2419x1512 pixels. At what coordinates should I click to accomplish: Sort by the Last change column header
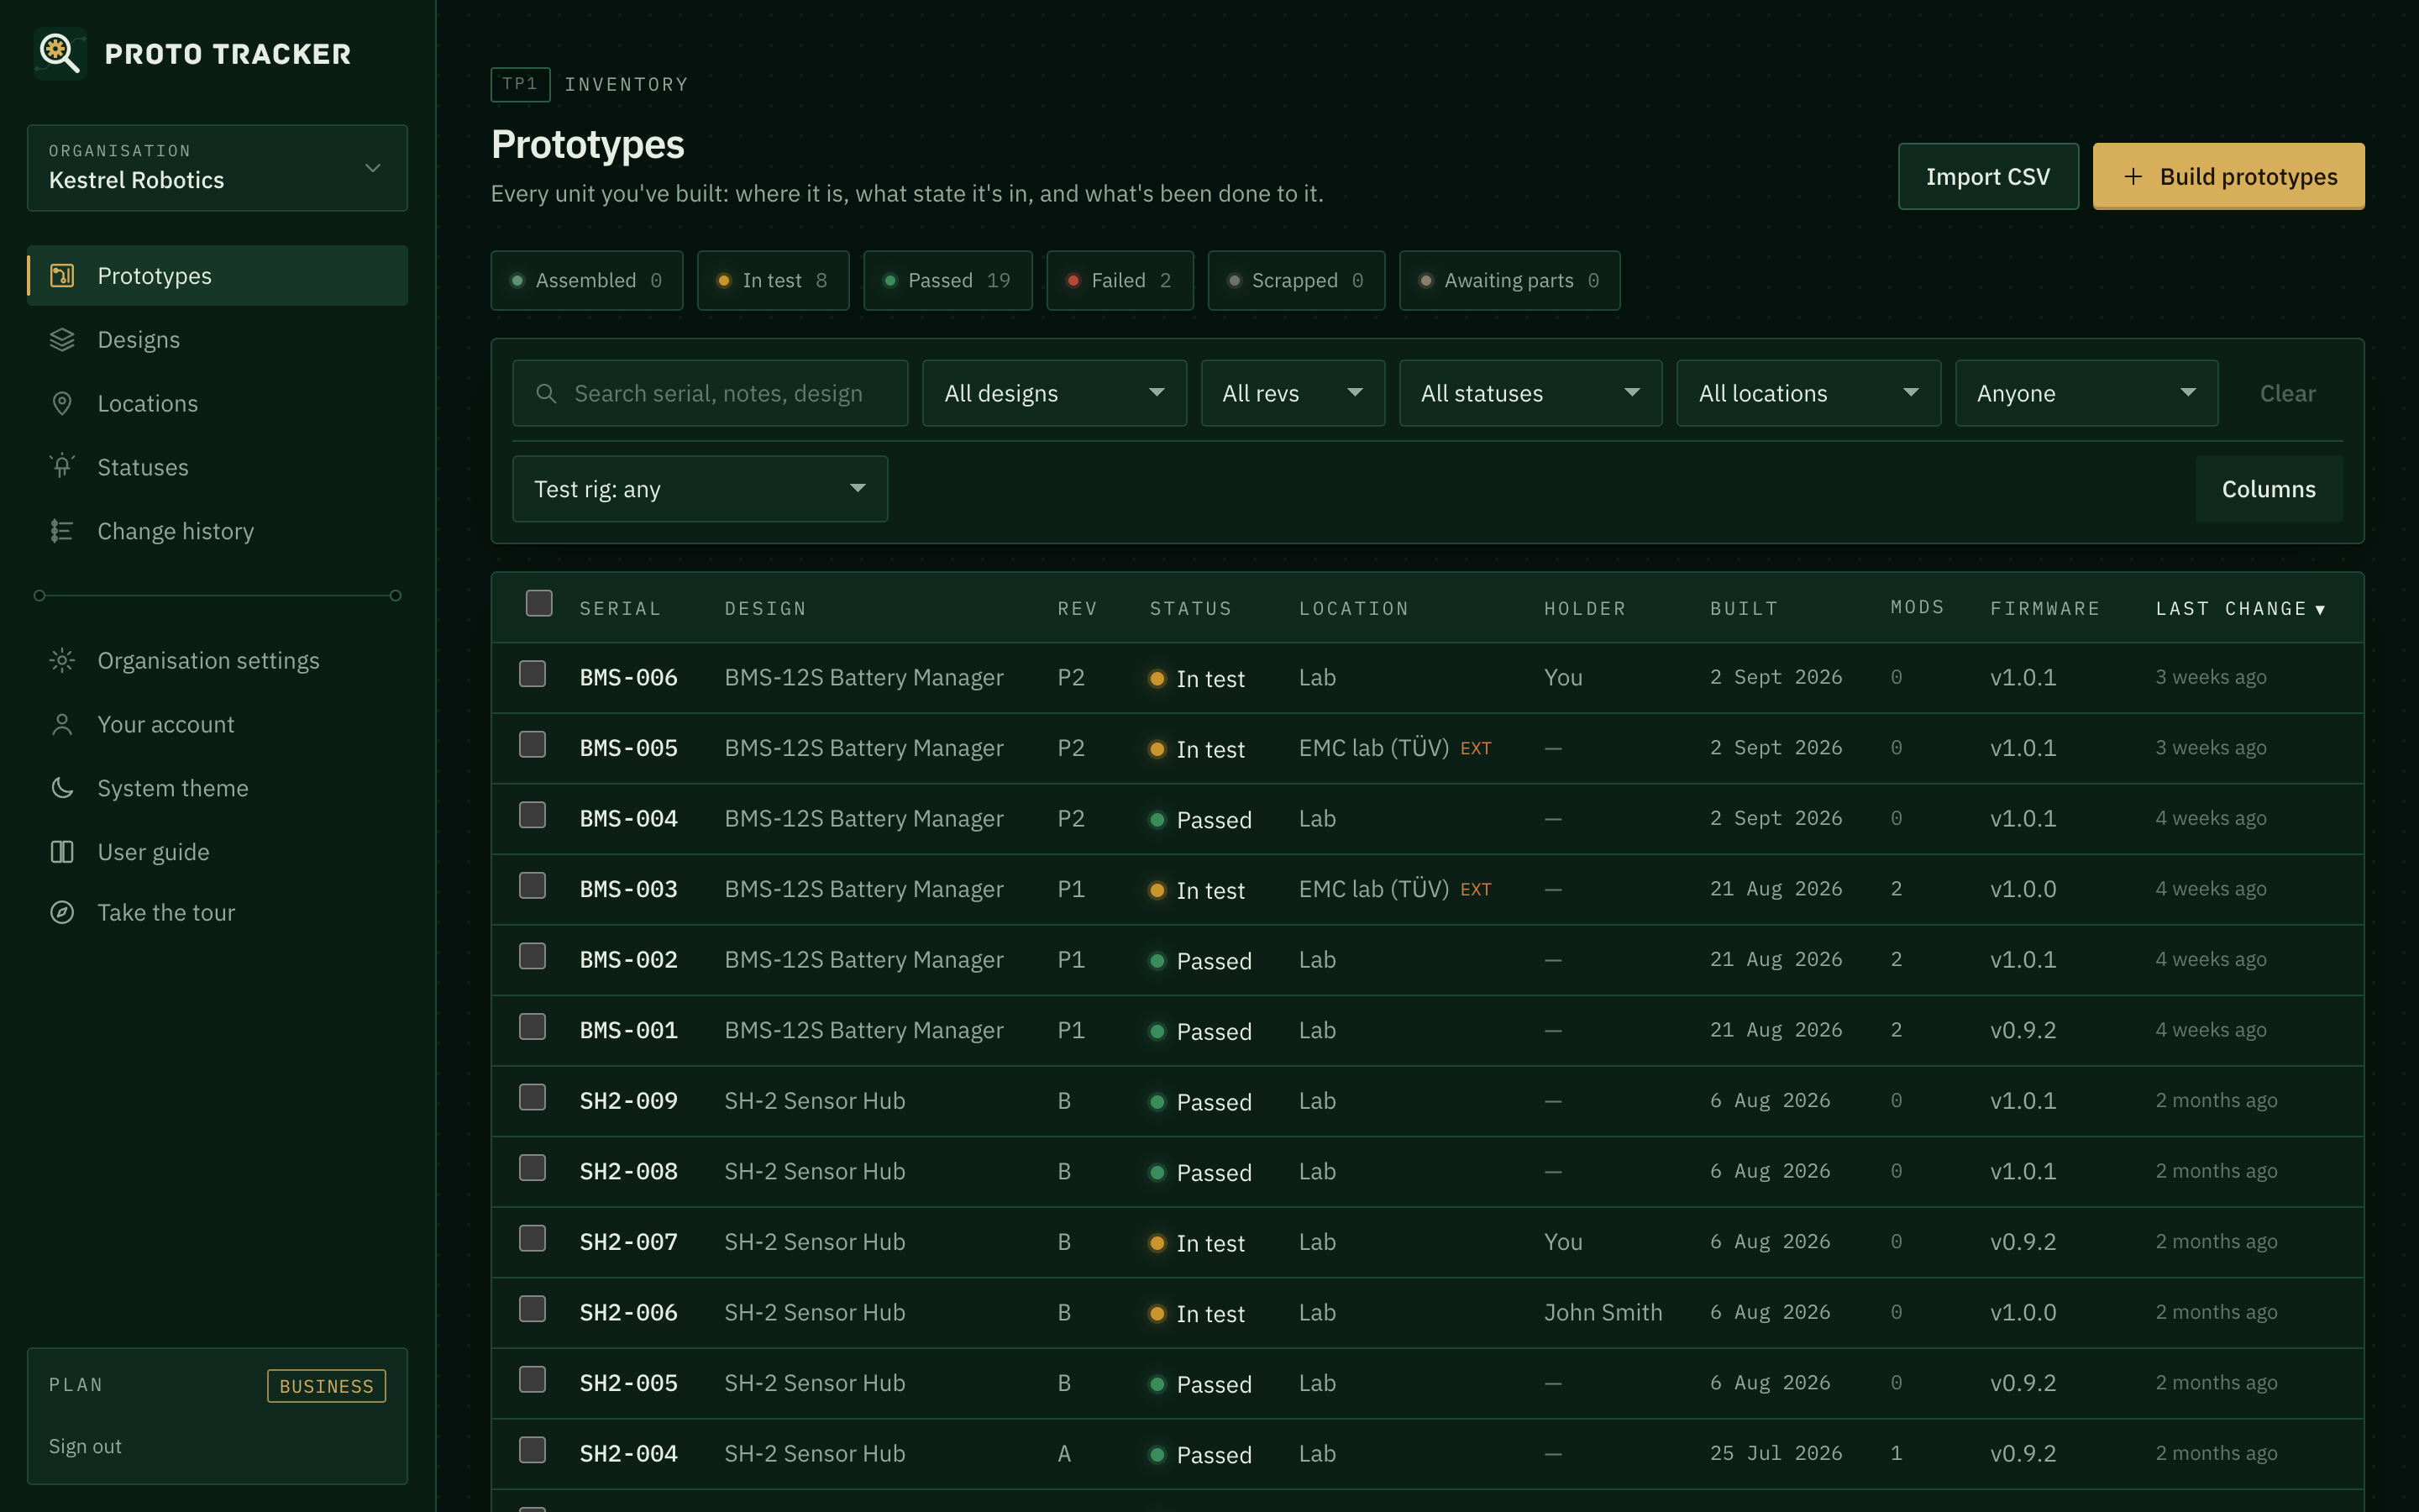2240,609
